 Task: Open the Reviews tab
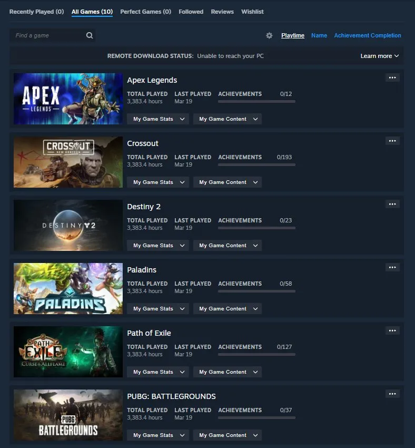[222, 12]
